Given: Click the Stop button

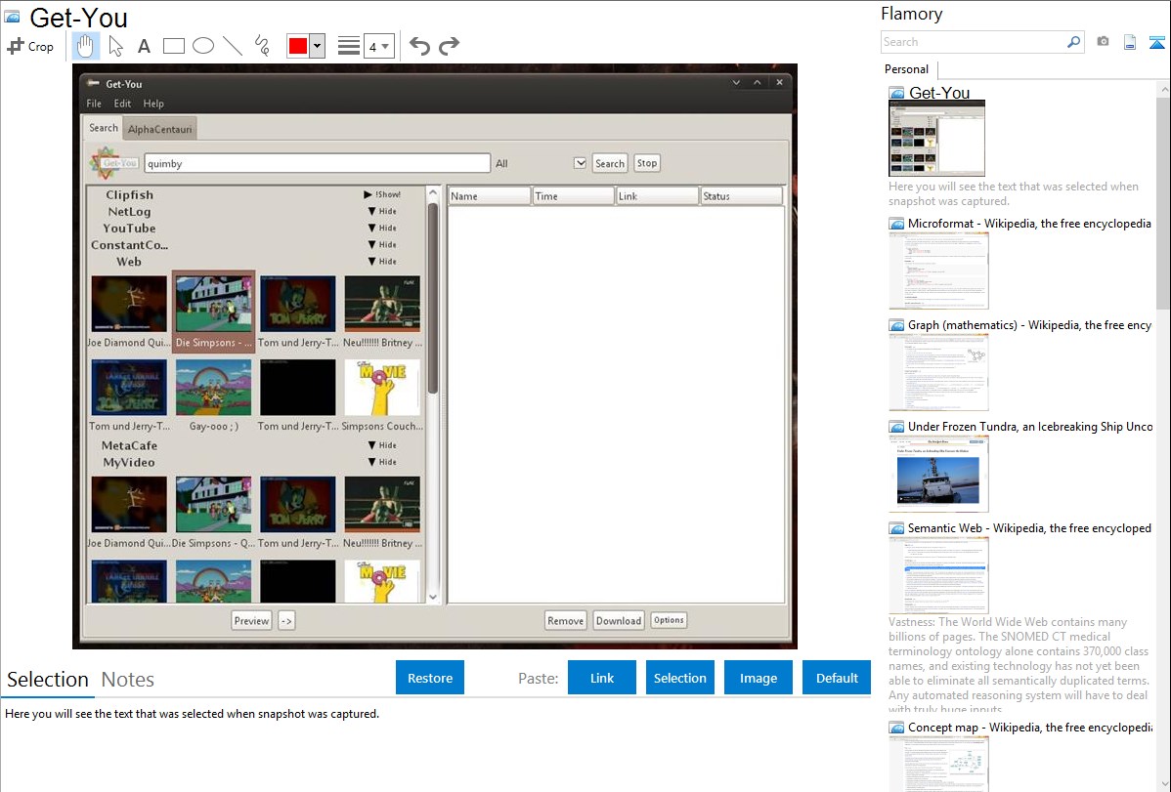Looking at the screenshot, I should click(x=647, y=163).
